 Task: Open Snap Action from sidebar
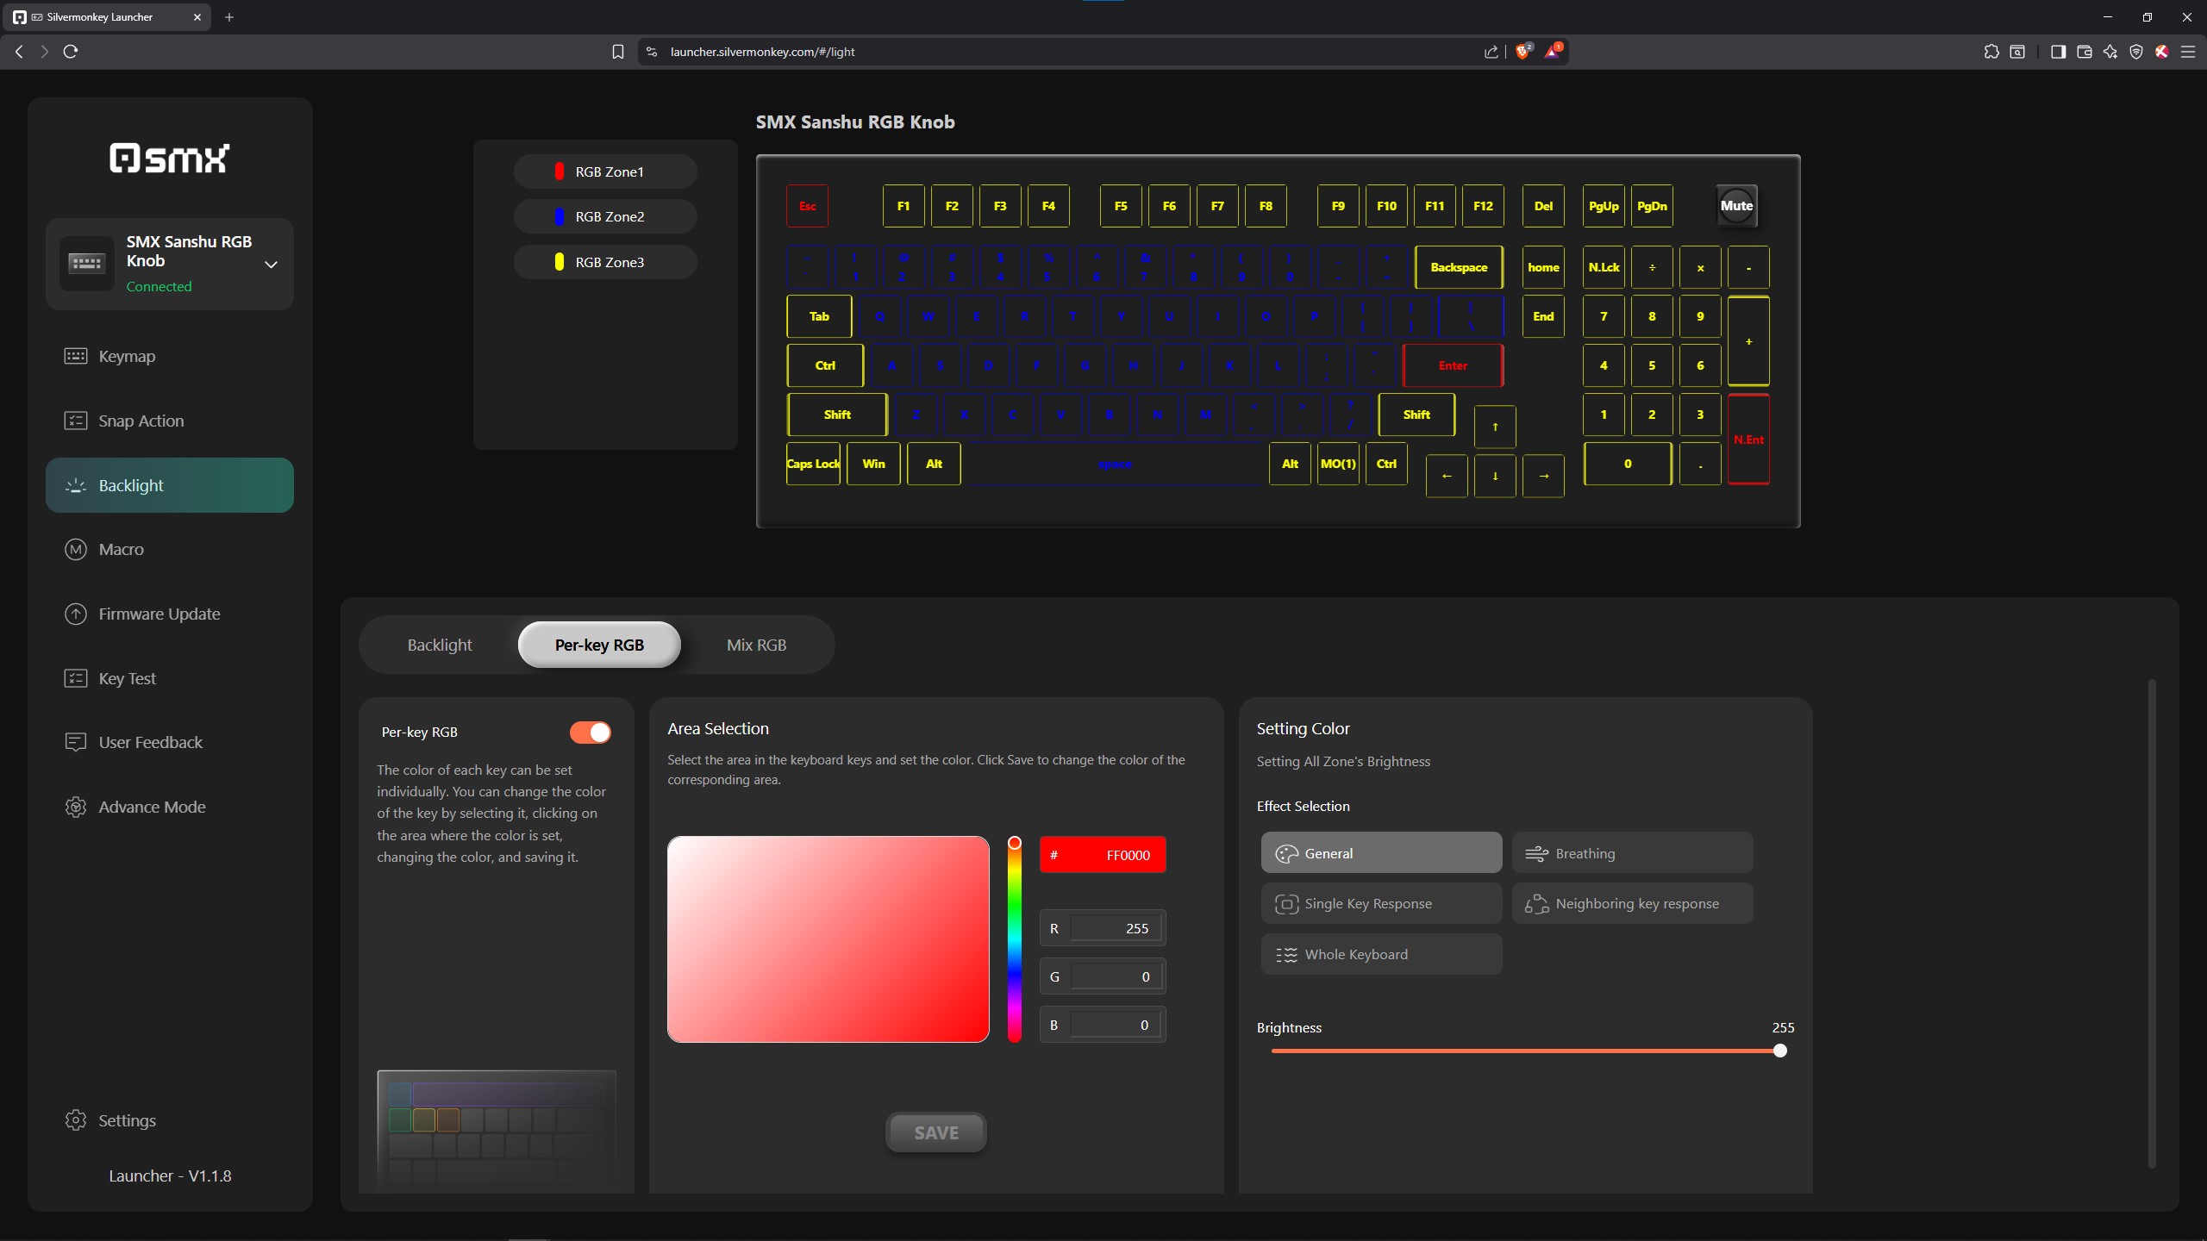141,421
